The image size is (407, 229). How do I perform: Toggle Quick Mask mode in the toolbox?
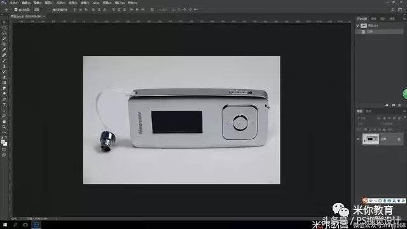(4, 149)
